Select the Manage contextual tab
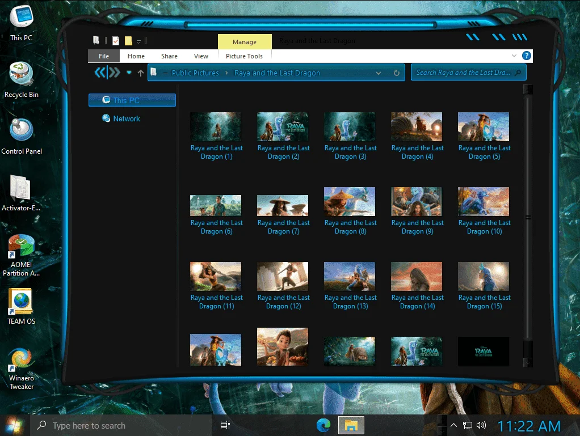The width and height of the screenshot is (580, 436). pos(245,42)
